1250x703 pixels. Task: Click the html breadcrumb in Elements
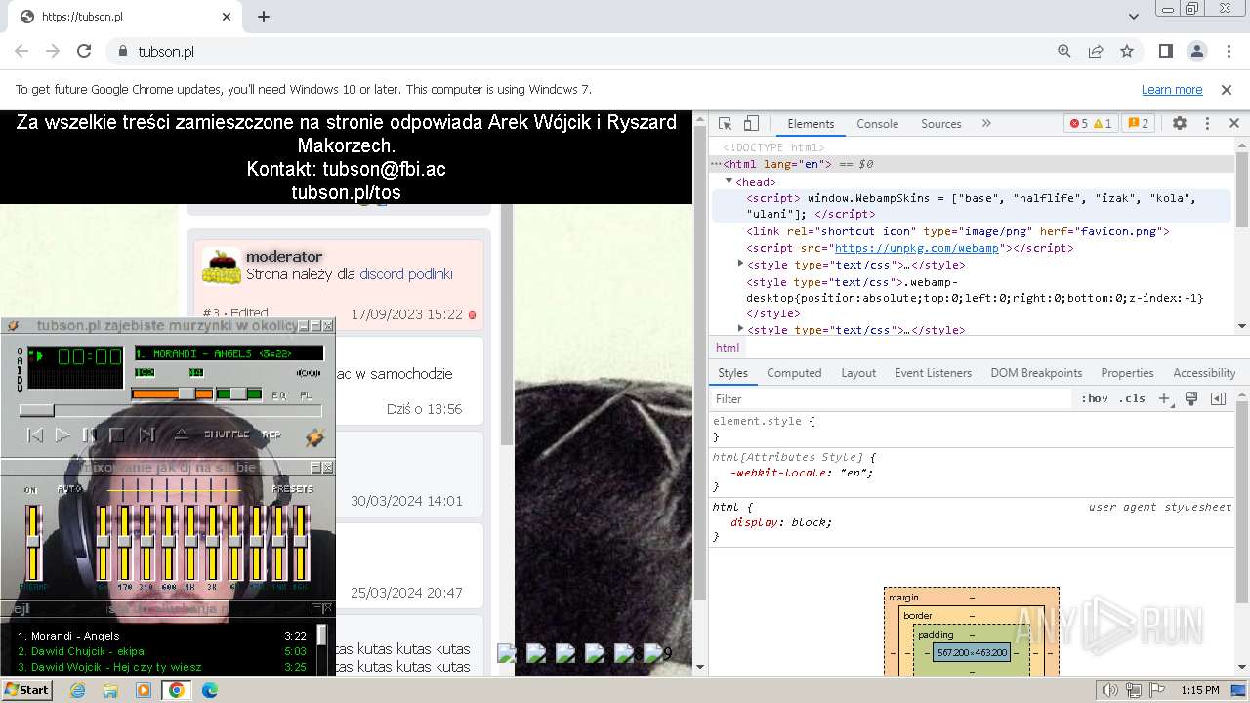(728, 348)
